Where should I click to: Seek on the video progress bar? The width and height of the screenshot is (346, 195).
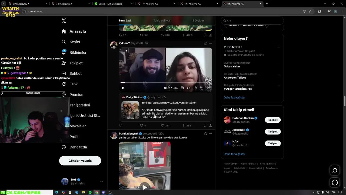click(165, 82)
